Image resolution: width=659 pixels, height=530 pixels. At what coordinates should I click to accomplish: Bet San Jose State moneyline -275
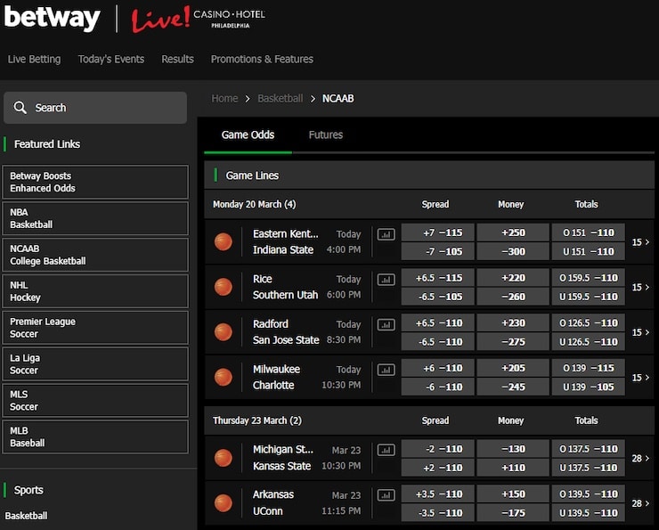[x=513, y=342]
